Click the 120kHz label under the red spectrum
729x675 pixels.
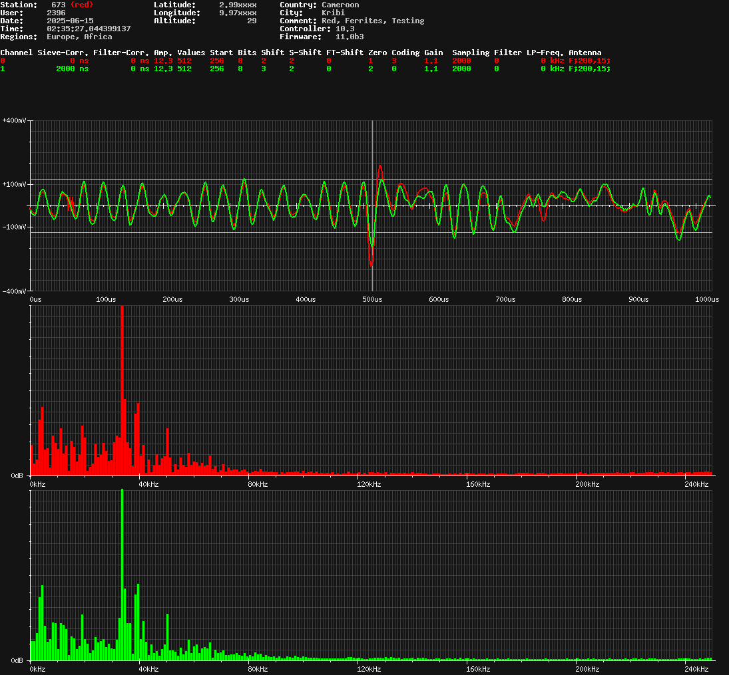point(369,485)
